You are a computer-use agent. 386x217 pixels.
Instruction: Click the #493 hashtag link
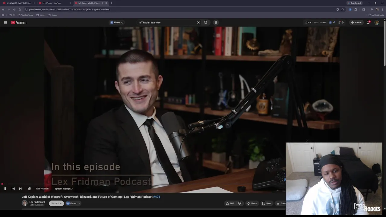157,197
